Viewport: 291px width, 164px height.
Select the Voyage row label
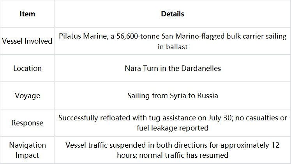tap(27, 95)
